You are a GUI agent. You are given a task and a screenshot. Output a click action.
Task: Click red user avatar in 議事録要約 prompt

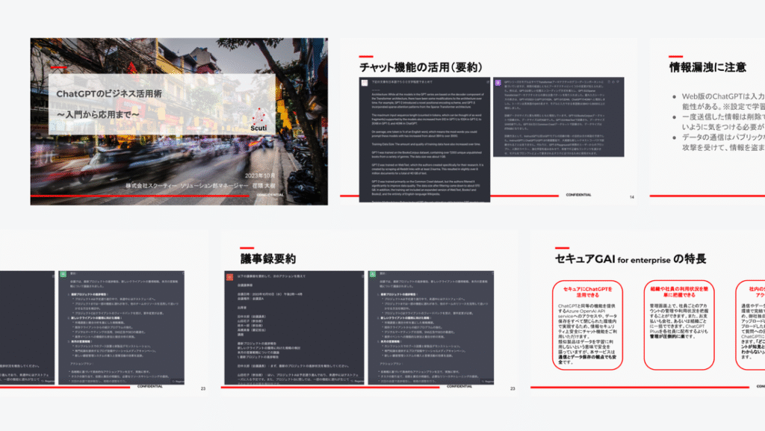[x=230, y=277]
